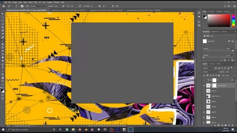Click the delete mask trash icon in Properties

[233, 60]
